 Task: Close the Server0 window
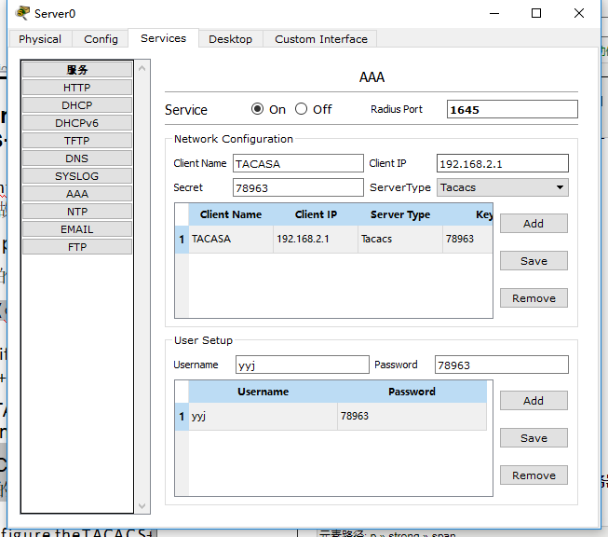click(x=578, y=13)
